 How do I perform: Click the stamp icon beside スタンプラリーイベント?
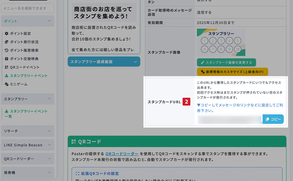point(7,76)
